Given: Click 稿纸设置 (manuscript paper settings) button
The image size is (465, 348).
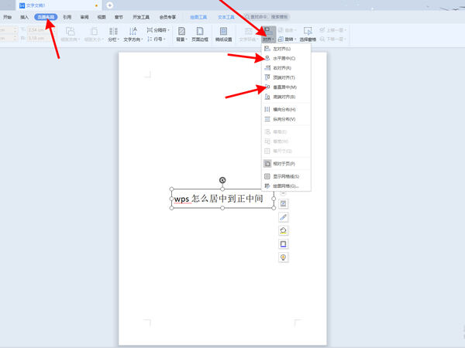Looking at the screenshot, I should click(x=223, y=34).
